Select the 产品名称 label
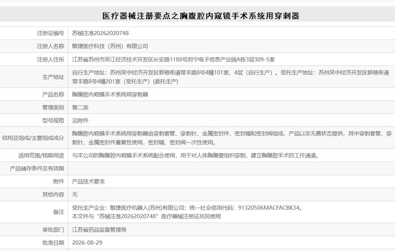Viewport: 395px width, 251px height. [x=53, y=95]
